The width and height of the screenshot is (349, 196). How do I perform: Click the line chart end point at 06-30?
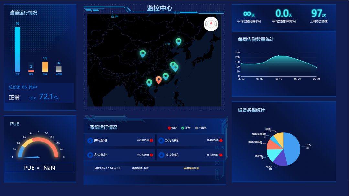(316, 67)
